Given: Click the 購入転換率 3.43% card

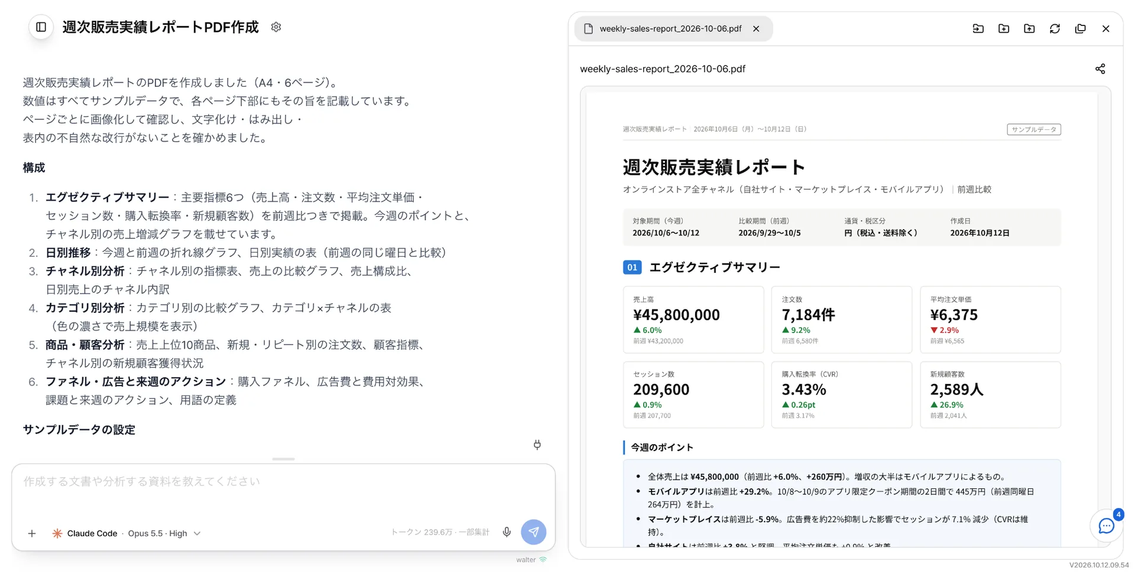Looking at the screenshot, I should [x=842, y=394].
